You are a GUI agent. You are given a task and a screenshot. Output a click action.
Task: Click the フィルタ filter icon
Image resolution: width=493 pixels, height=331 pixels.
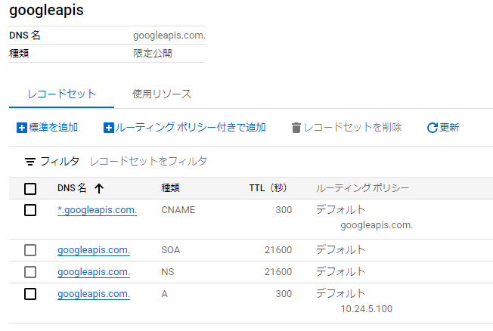(30, 161)
